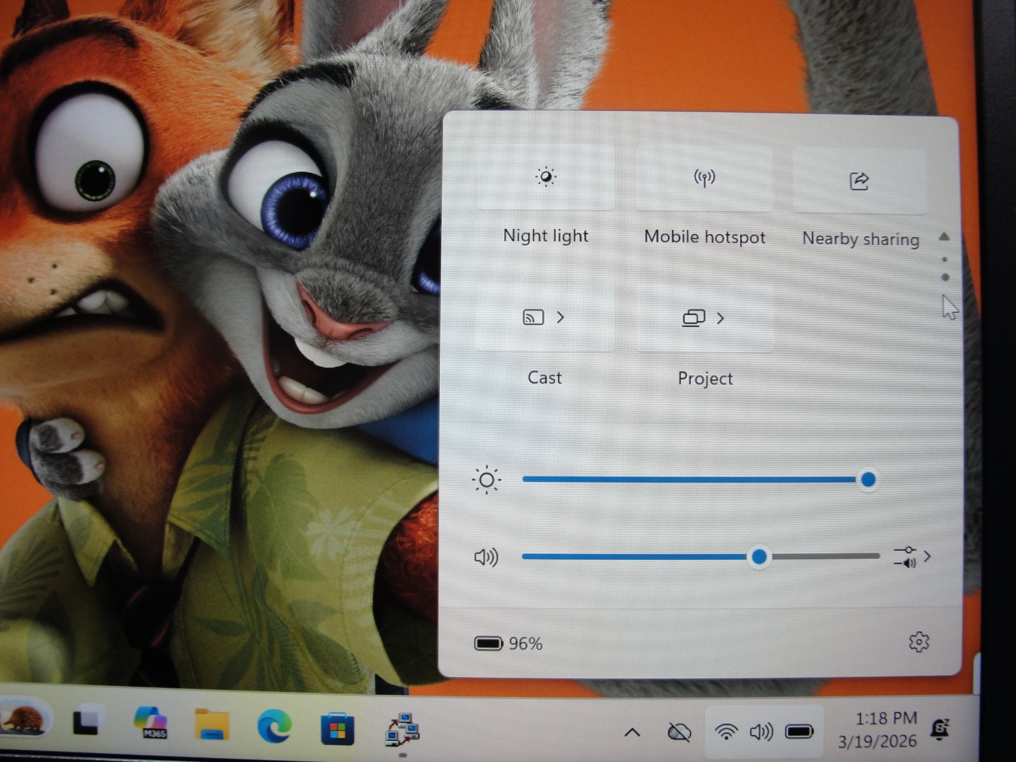Viewport: 1016px width, 762px height.
Task: Click the sun icon beside brightness slider
Action: [x=487, y=480]
